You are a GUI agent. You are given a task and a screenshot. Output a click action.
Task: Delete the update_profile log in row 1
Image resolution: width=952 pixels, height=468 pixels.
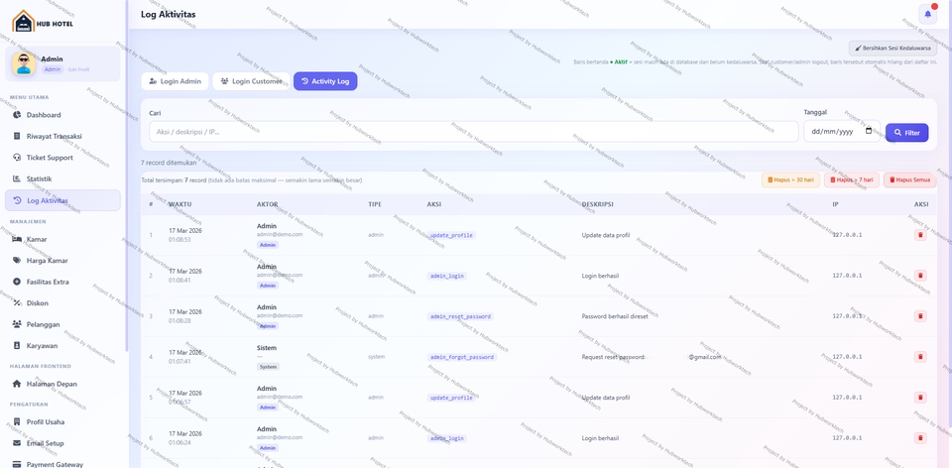919,235
